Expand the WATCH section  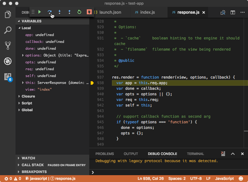click(52, 158)
